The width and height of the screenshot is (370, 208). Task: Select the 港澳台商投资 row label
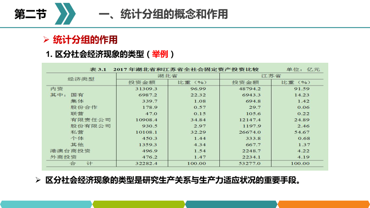click(70, 151)
